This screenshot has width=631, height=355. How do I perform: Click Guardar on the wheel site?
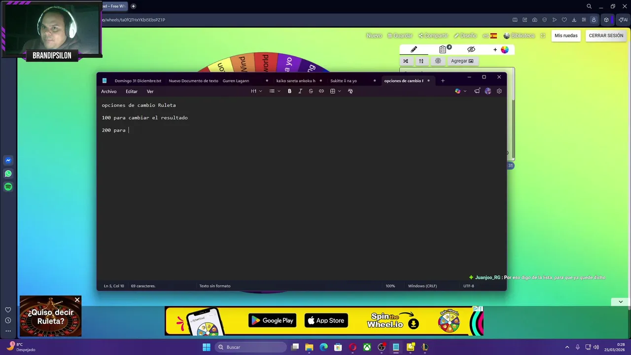tap(400, 35)
